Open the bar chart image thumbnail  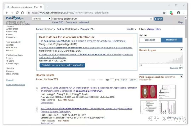click(x=167, y=108)
